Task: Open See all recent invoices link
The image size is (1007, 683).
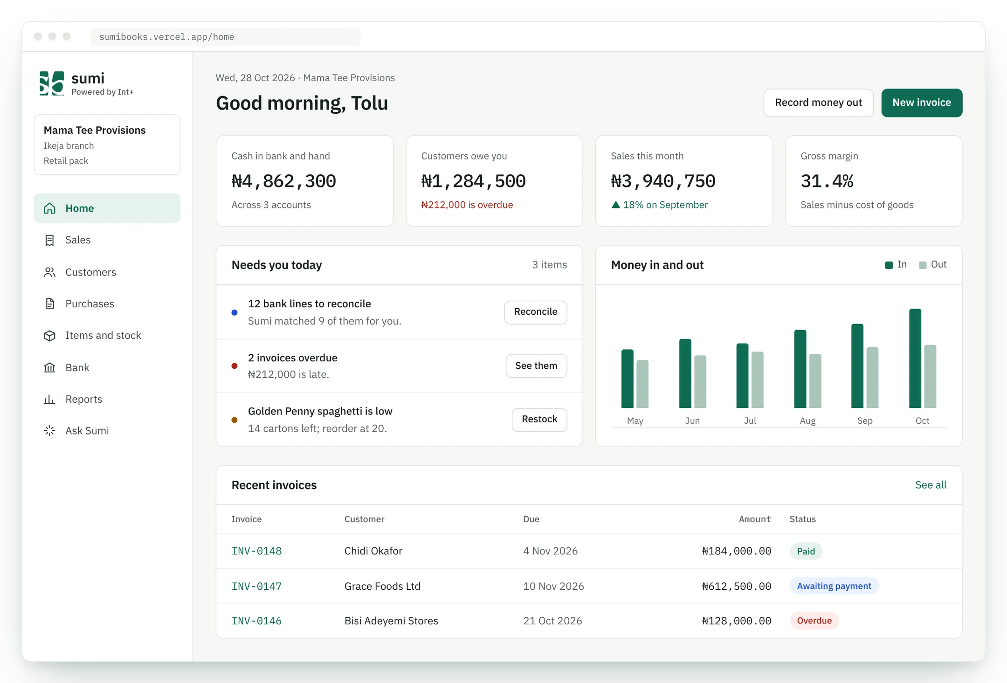Action: 931,485
